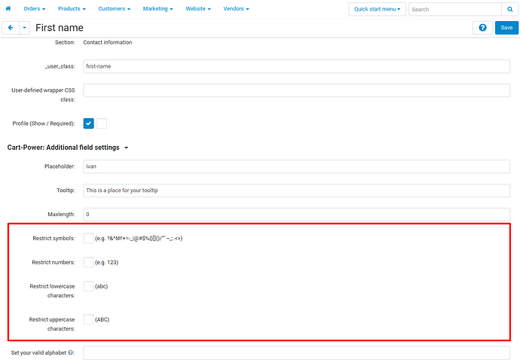Image resolution: width=520 pixels, height=363 pixels.
Task: Toggle the Profile Required checkbox
Action: (102, 123)
